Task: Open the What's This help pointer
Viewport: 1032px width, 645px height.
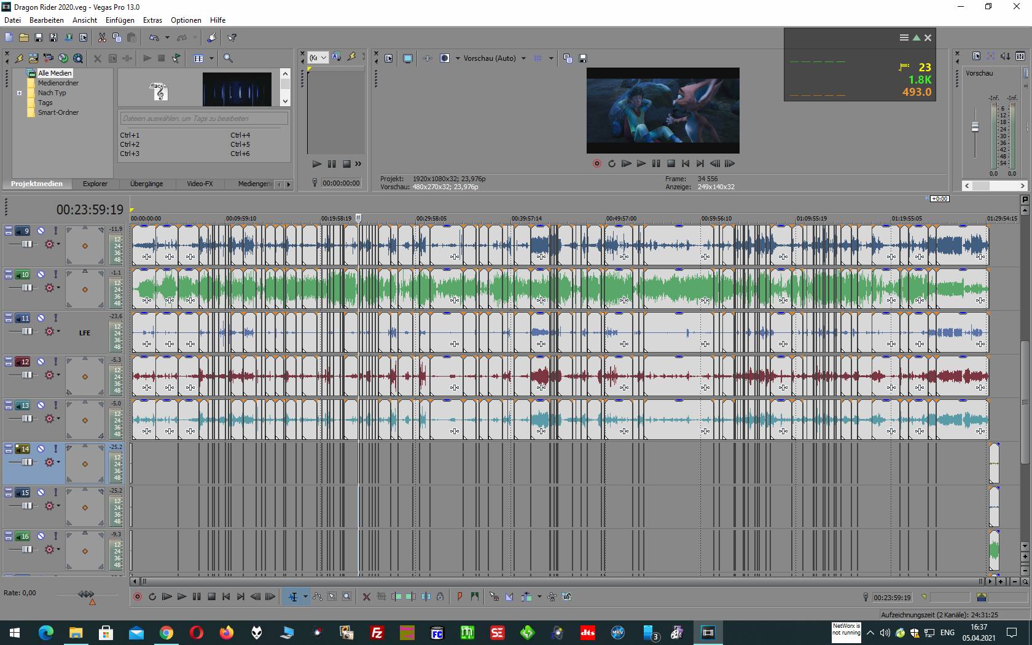Action: coord(232,37)
